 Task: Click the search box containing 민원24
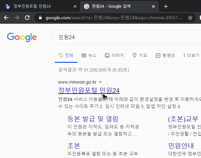click(126, 37)
